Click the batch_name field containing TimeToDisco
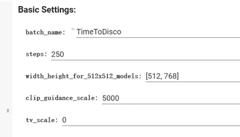Screen dimensions: 240x137 (x=158, y=32)
